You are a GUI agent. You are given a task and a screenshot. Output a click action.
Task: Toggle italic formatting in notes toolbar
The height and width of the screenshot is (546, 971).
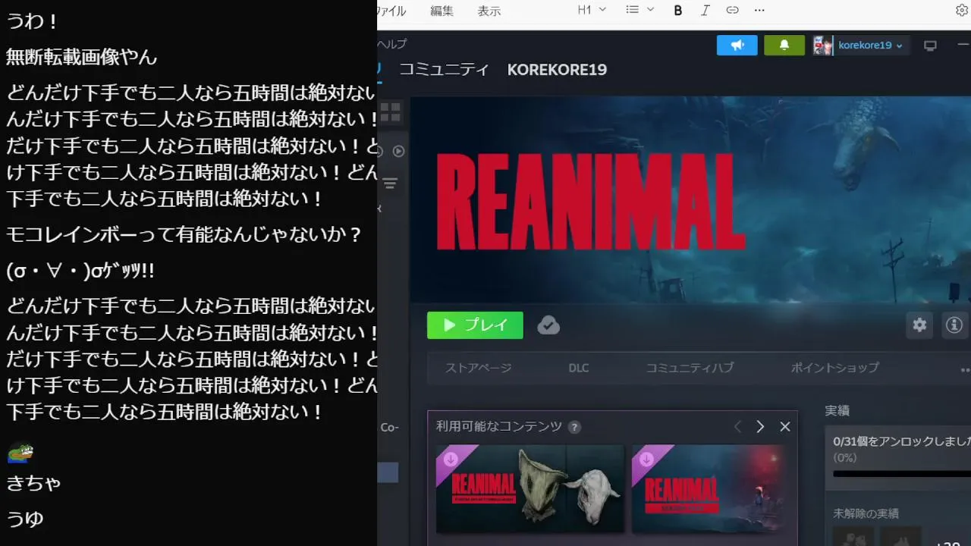(705, 10)
